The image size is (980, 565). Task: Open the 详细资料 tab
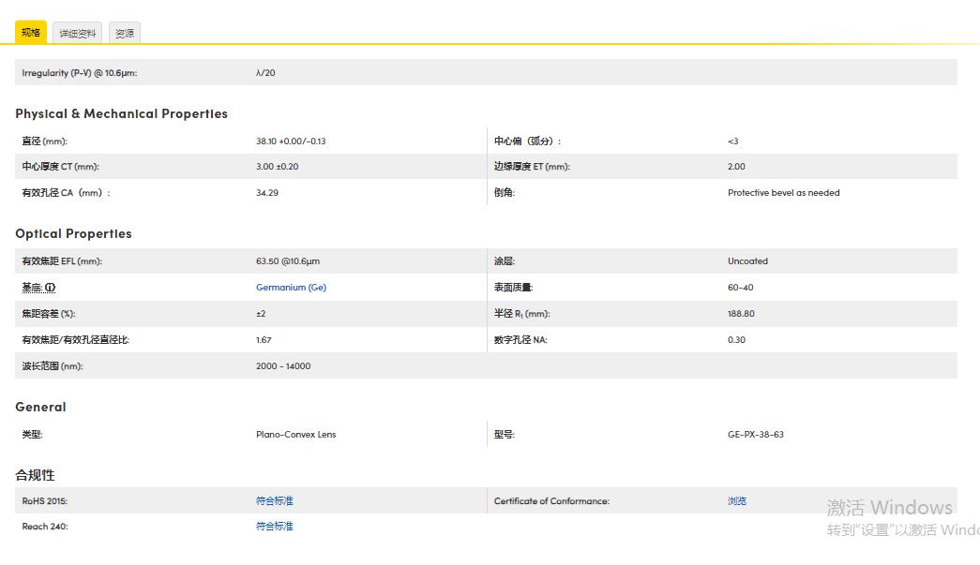pyautogui.click(x=78, y=34)
